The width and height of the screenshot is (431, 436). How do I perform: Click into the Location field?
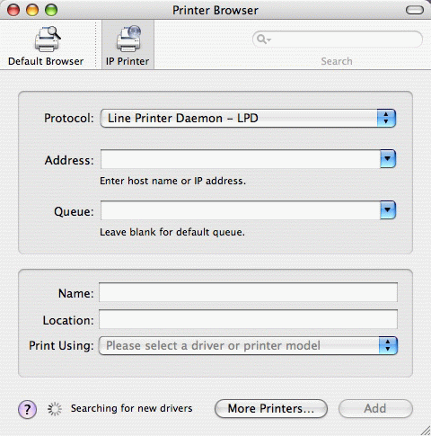[248, 319]
